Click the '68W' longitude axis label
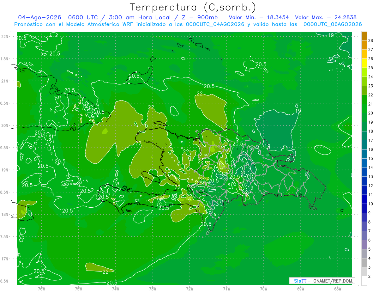 (x=338, y=289)
